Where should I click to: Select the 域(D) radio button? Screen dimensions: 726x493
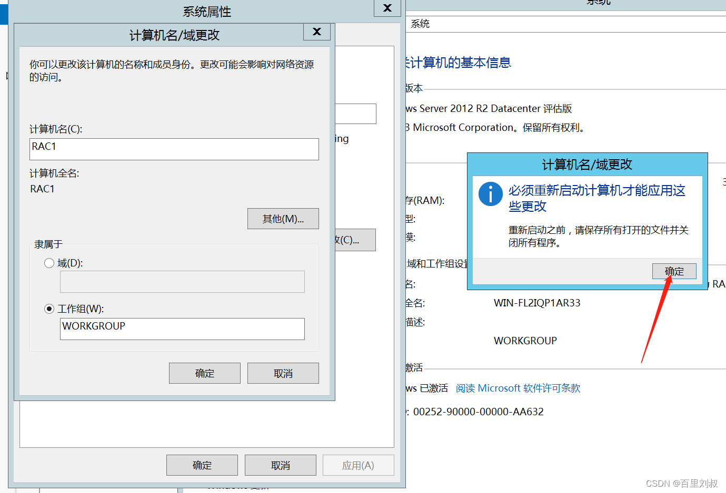click(x=49, y=263)
